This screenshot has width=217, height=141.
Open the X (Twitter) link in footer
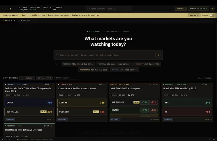click(x=210, y=139)
